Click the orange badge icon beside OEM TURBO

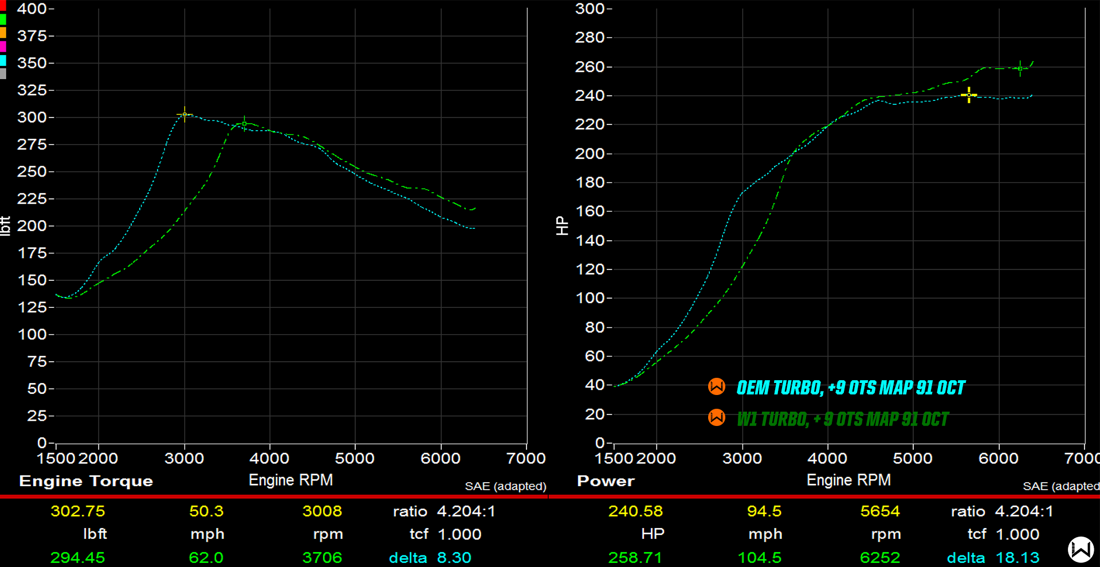pos(716,387)
